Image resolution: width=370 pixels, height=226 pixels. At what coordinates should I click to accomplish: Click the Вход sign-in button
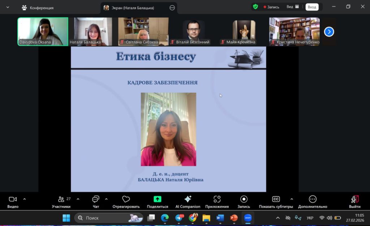(312, 7)
